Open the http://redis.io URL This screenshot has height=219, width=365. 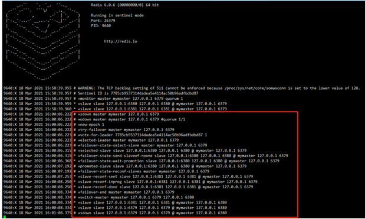point(120,41)
